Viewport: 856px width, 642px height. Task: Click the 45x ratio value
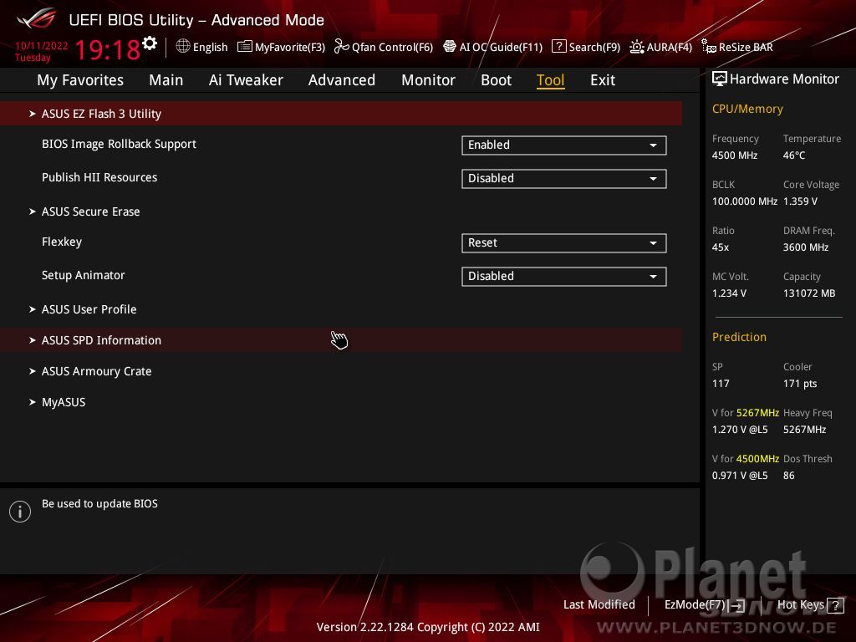tap(721, 247)
